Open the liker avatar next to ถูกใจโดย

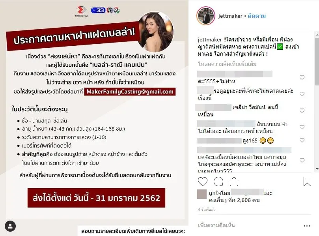point(202,194)
